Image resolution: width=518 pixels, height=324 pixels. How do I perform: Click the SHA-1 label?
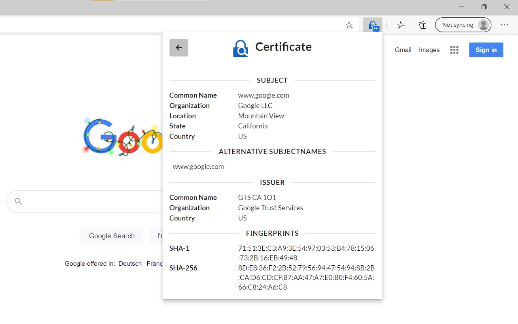click(x=179, y=248)
